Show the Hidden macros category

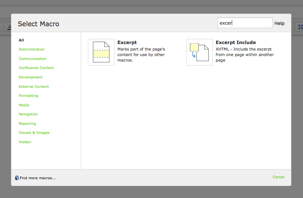[25, 142]
